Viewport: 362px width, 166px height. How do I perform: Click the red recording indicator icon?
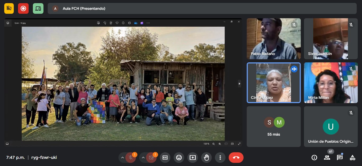(23, 8)
